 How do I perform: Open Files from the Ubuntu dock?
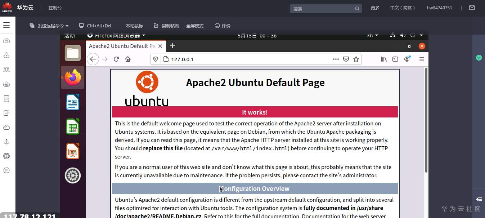73,53
